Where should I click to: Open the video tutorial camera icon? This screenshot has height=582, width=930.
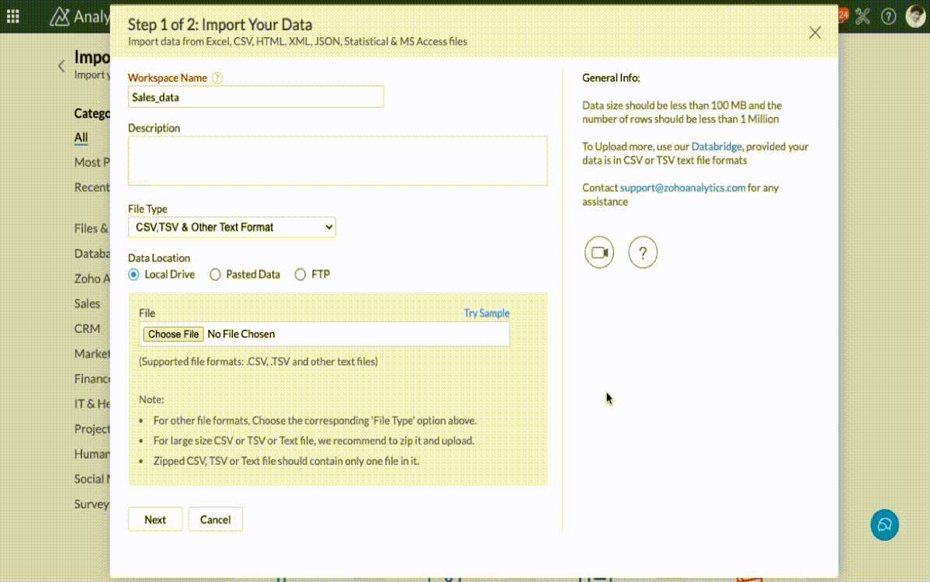(x=599, y=253)
